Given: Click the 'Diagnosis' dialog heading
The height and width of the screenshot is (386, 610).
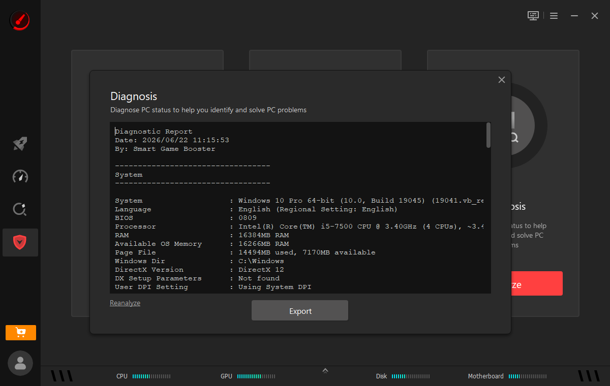Looking at the screenshot, I should [x=134, y=96].
